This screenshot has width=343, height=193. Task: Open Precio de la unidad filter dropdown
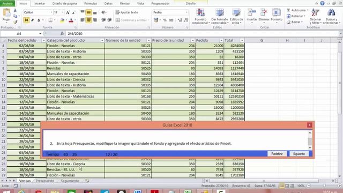tap(192, 41)
